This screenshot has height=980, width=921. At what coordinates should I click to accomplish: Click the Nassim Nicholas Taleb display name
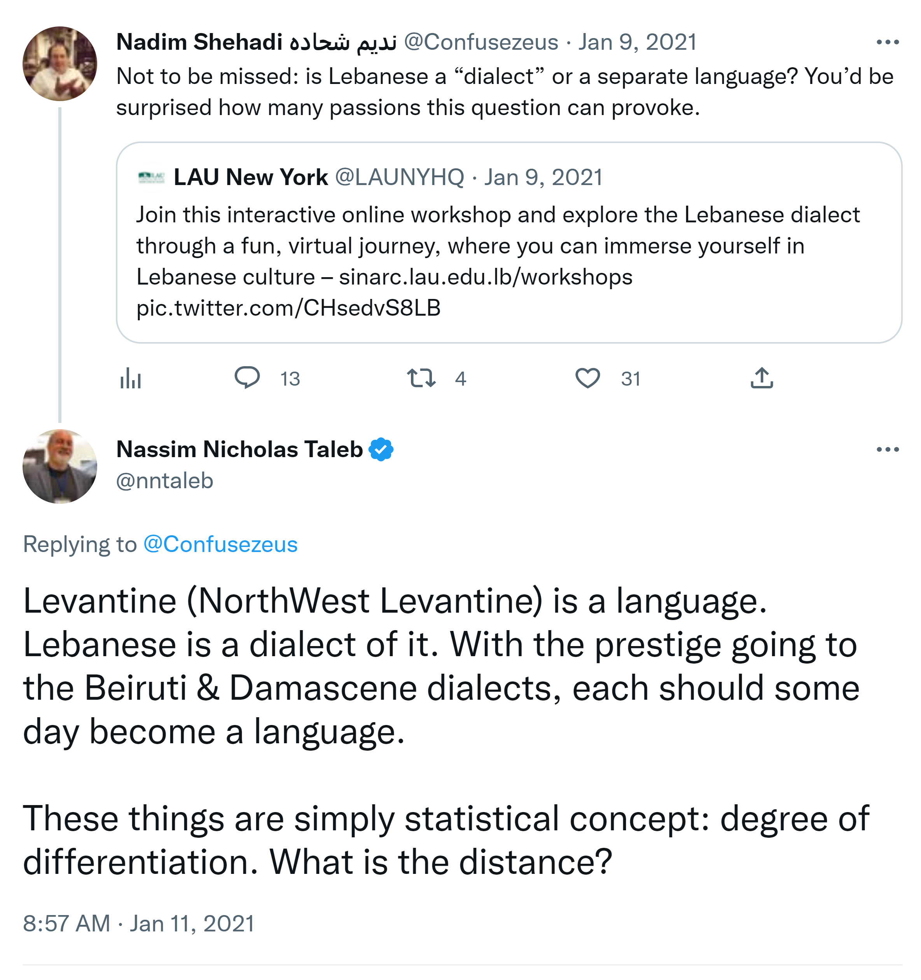tap(239, 450)
